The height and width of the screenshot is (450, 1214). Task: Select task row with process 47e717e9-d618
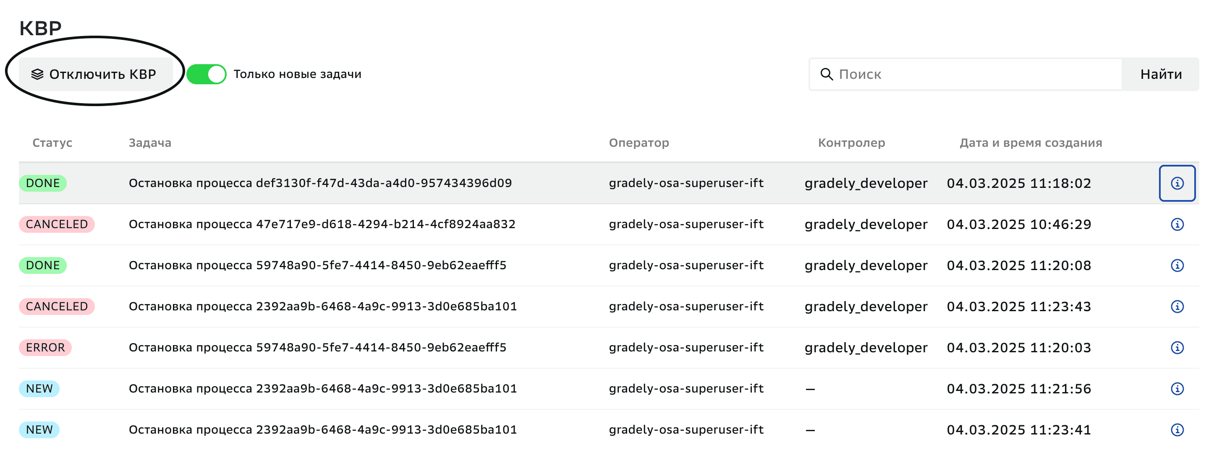[322, 224]
